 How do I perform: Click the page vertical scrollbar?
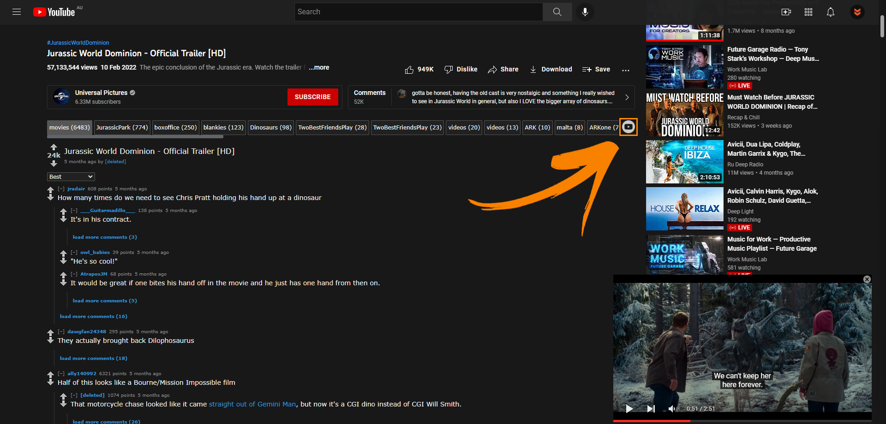882,26
